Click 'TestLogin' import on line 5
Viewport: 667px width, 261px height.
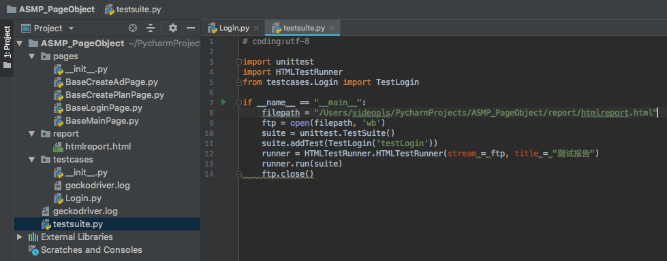398,82
